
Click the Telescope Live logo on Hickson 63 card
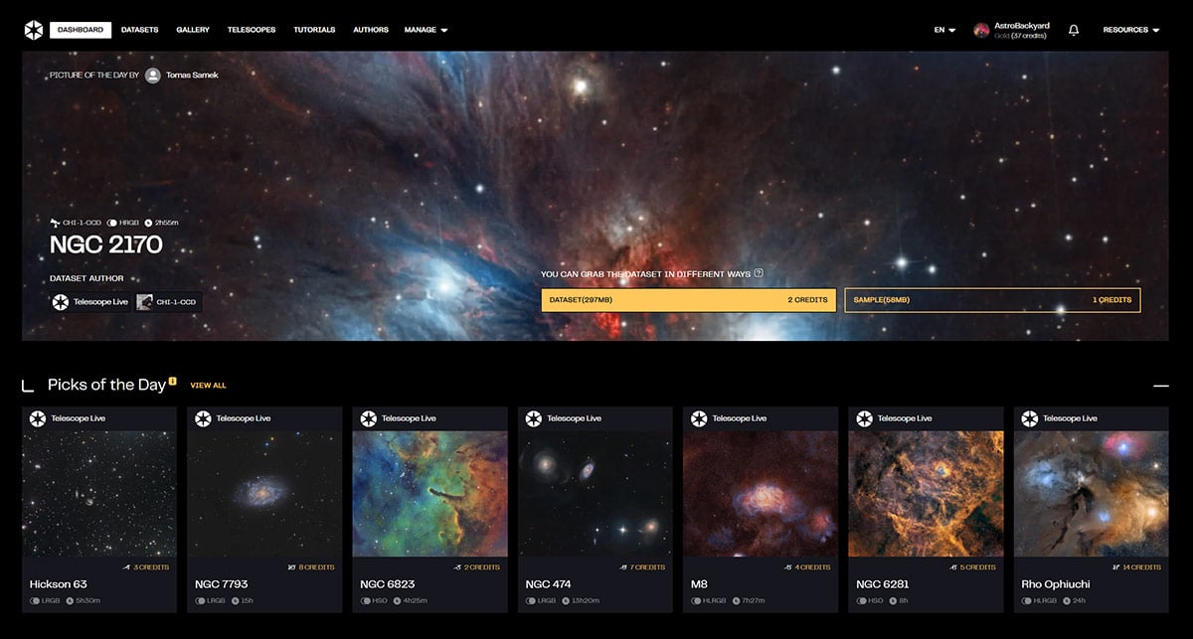coord(38,418)
